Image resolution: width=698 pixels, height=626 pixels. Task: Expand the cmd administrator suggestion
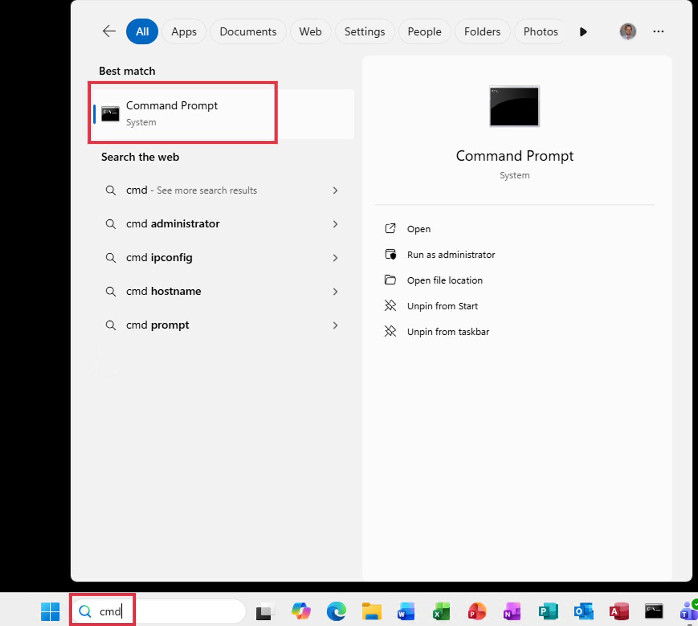point(336,224)
